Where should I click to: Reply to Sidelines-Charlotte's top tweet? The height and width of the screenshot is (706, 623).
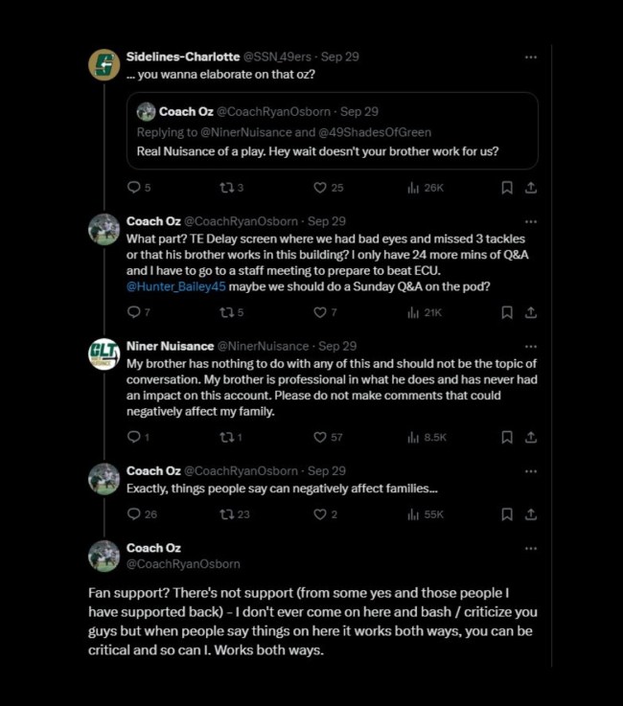point(133,188)
